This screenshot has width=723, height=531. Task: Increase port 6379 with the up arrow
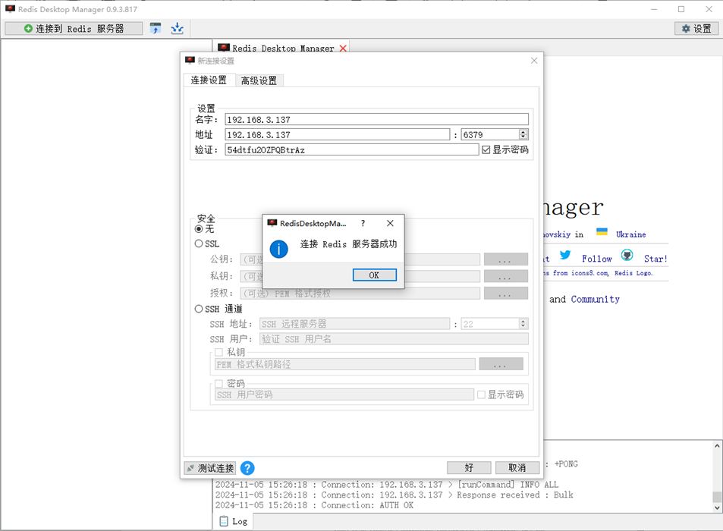[523, 132]
